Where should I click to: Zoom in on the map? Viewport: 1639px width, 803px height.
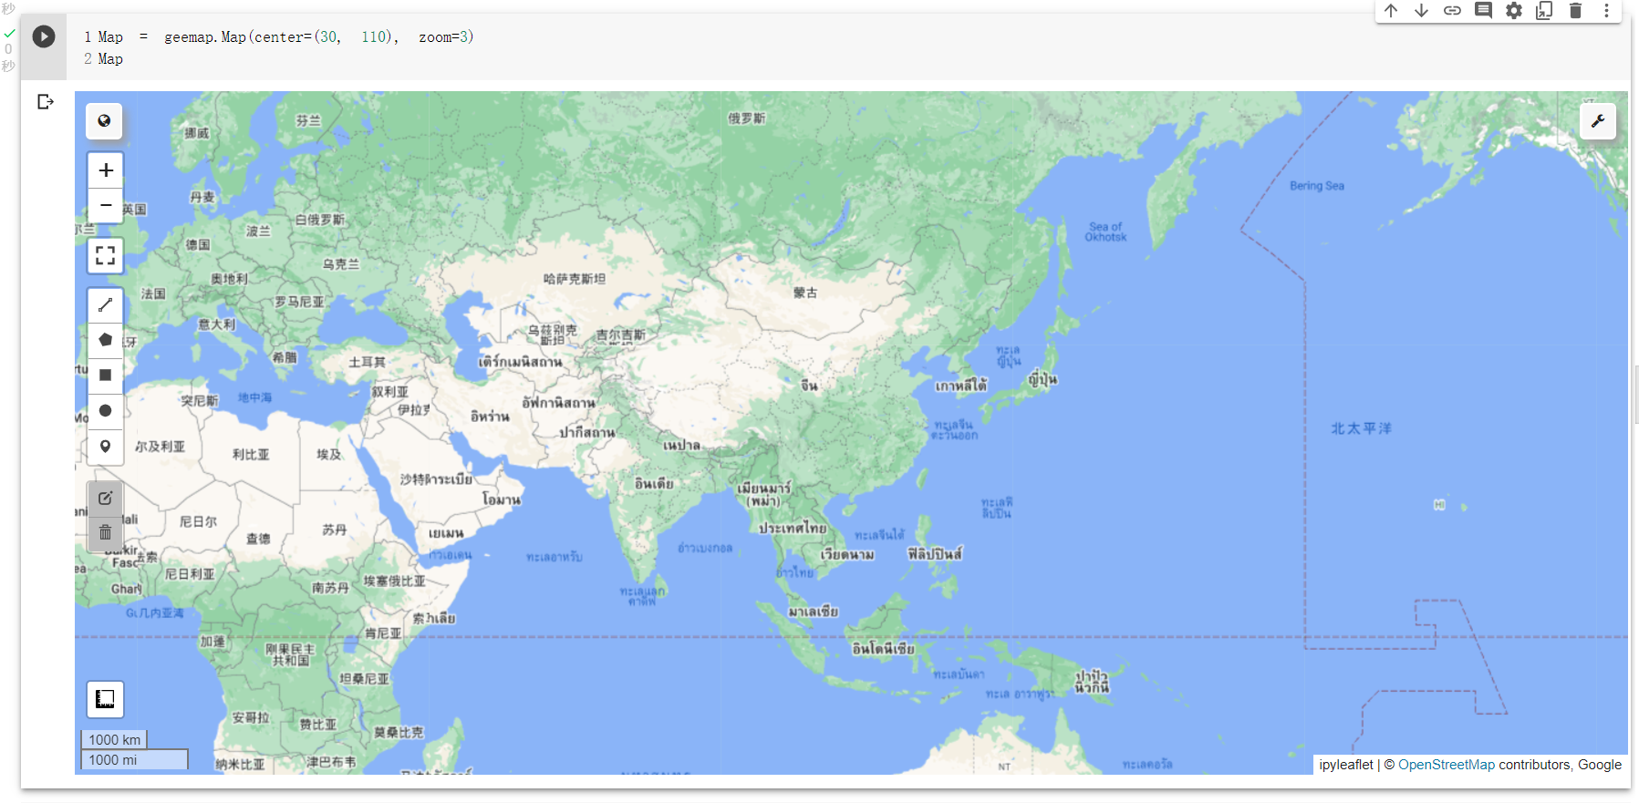click(x=106, y=170)
